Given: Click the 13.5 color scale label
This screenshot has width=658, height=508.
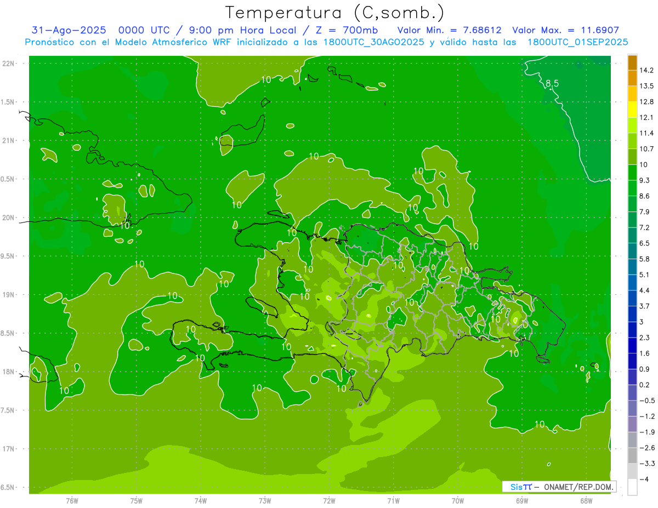Looking at the screenshot, I should pyautogui.click(x=646, y=86).
